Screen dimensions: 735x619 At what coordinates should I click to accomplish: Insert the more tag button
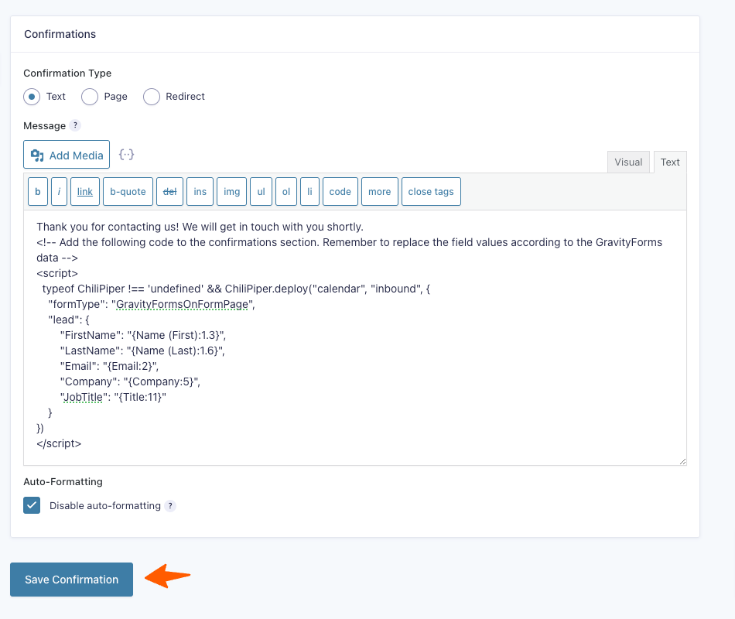tap(380, 191)
